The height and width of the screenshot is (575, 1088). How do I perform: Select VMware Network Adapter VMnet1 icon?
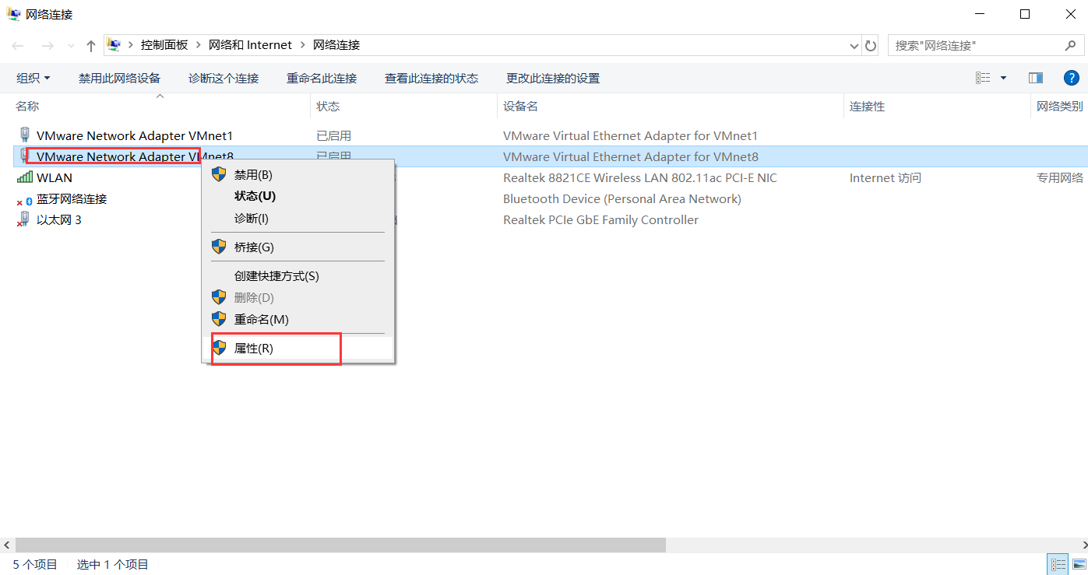24,135
